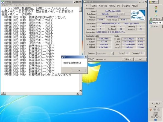Screen dimensions: 163x122
Task: Click the Level 2 cache value 2 x 256 KBytes
Action: [129, 44]
